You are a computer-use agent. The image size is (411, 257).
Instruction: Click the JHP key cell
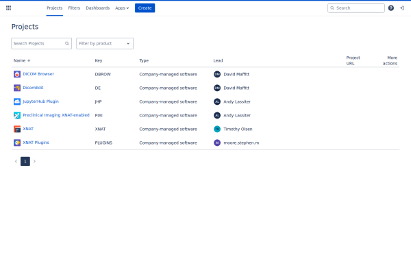tap(98, 101)
